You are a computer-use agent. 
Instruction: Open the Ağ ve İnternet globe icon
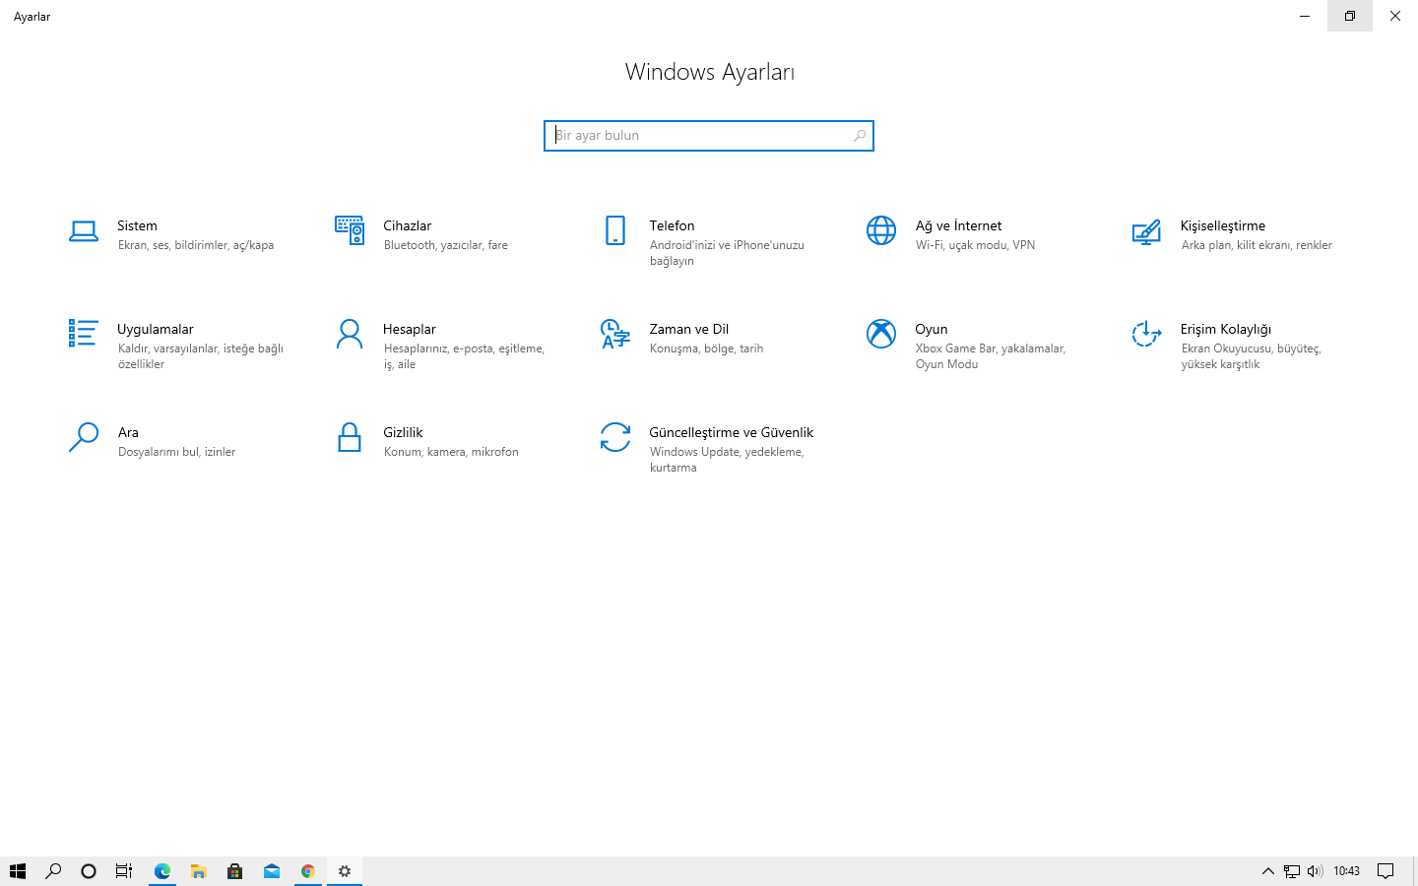pos(881,230)
